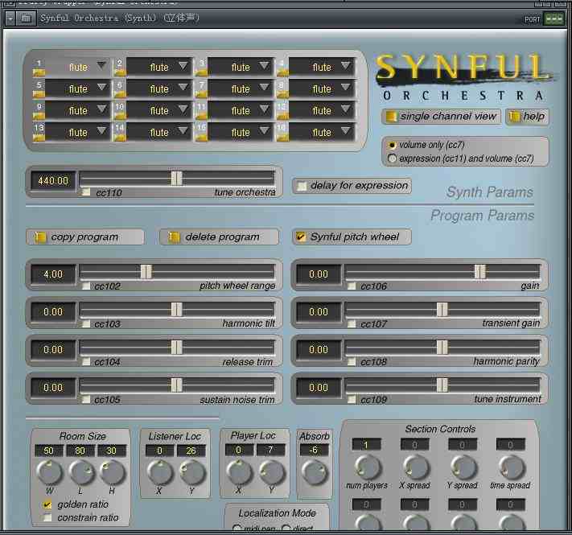This screenshot has width=572, height=535.
Task: Toggle the cc106 checkbox for gain
Action: click(352, 286)
